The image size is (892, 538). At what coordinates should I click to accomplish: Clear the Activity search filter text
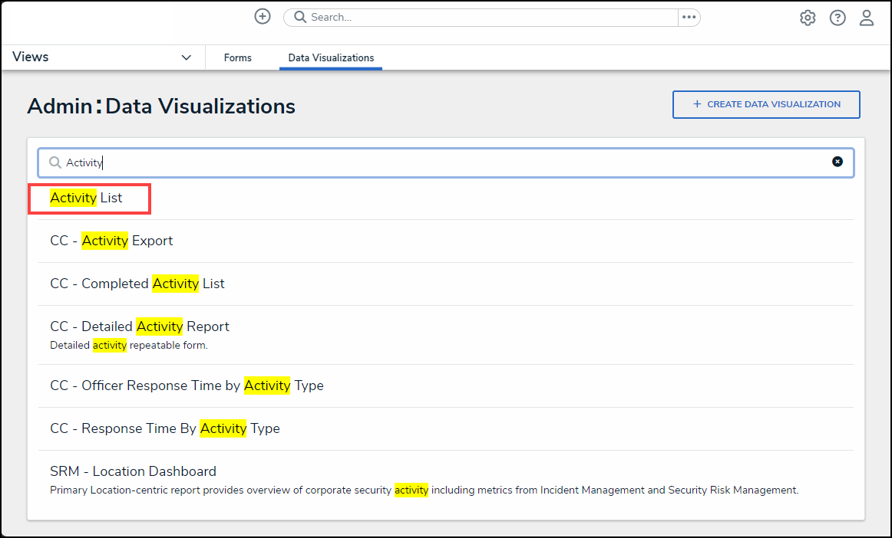coord(837,162)
